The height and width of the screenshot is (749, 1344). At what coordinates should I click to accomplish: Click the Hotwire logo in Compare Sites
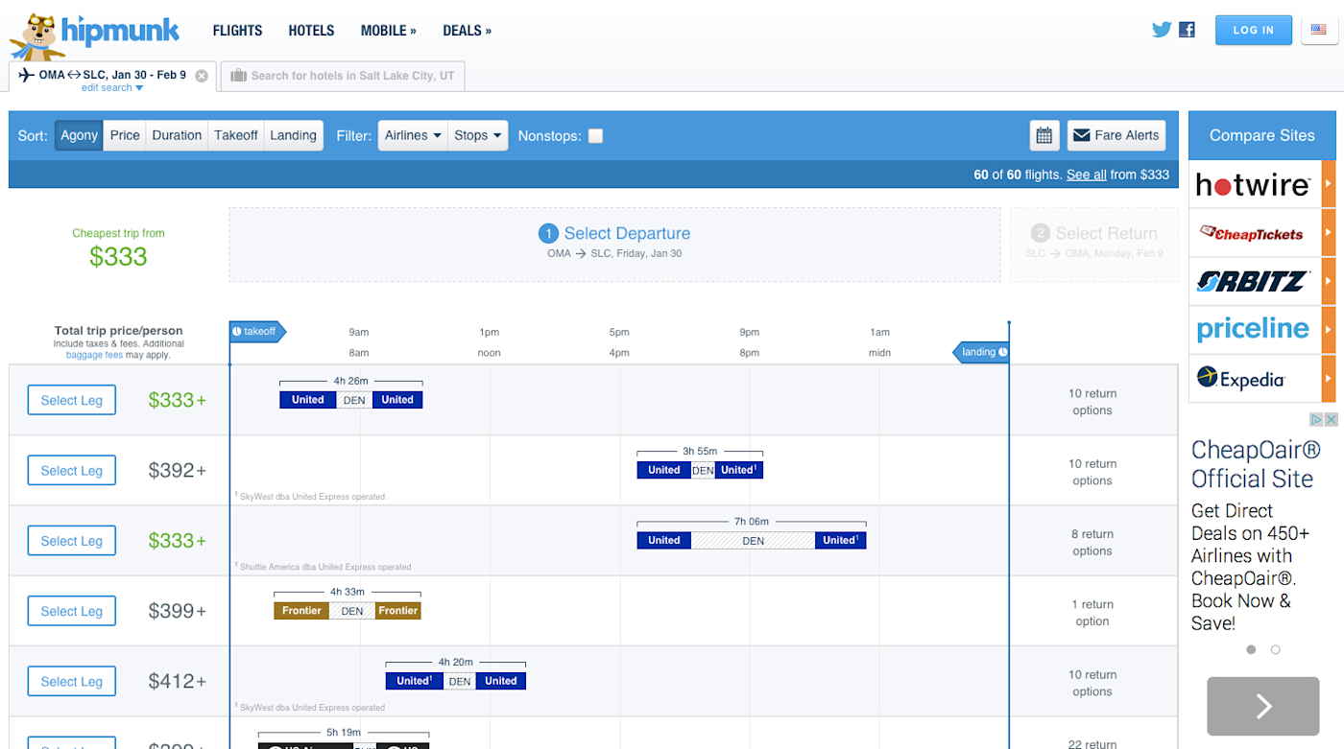1255,184
